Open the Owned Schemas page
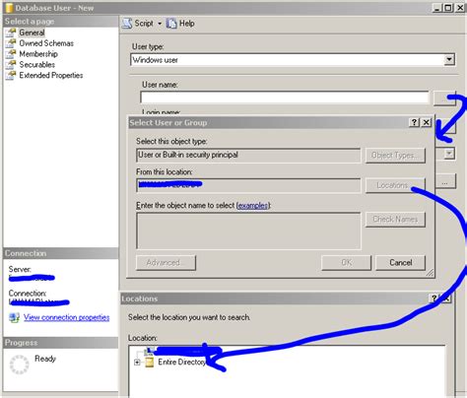The width and height of the screenshot is (467, 398). (x=46, y=43)
